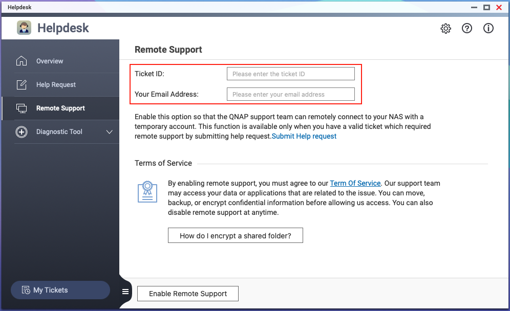The width and height of the screenshot is (510, 311).
Task: Click the Diagnostic Tool plus icon
Action: coord(22,131)
